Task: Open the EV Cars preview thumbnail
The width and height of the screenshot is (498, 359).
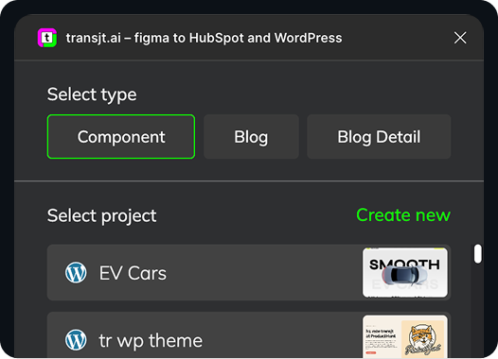Action: (405, 272)
